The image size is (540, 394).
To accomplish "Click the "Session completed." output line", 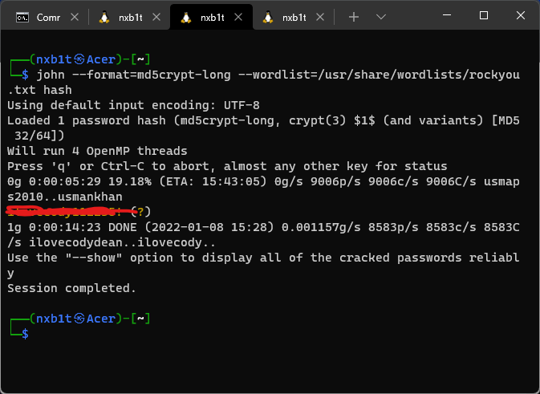I will 71,288.
